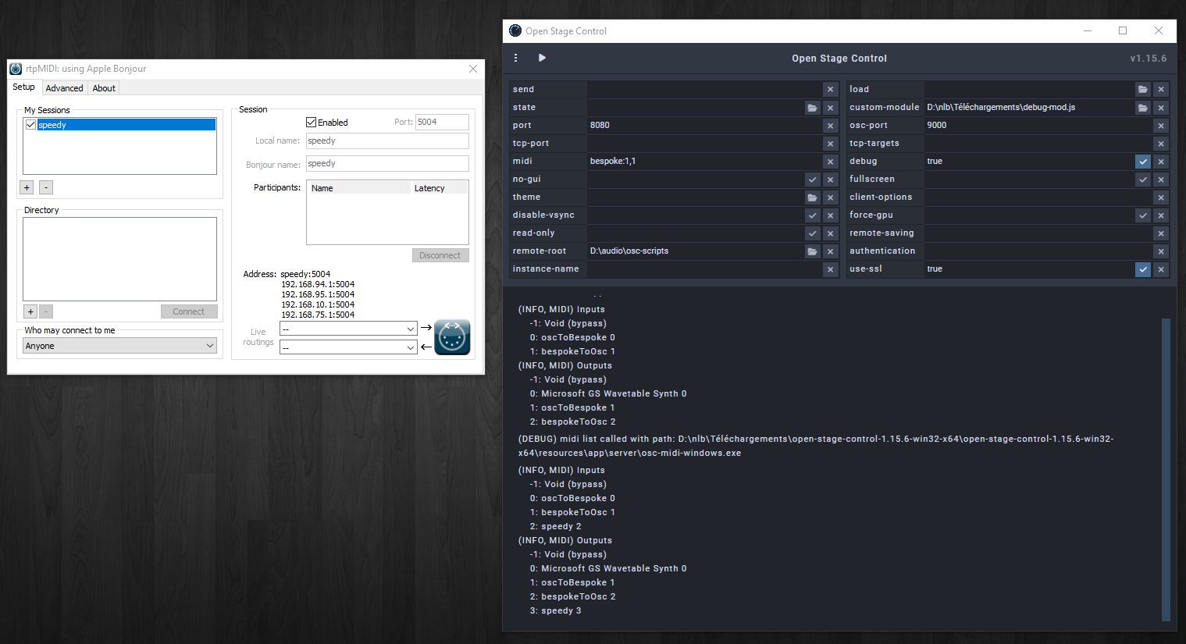This screenshot has width=1186, height=644.
Task: Clear the osc-port 9000 value
Action: click(1161, 126)
